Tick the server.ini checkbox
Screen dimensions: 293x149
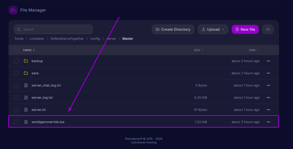tap(16, 110)
